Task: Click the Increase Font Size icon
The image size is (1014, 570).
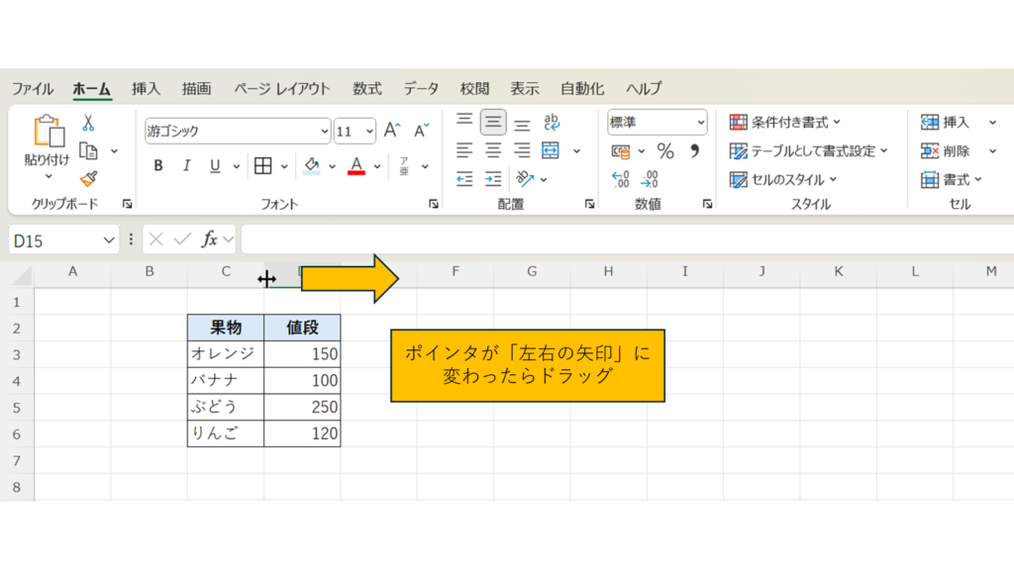Action: point(392,131)
